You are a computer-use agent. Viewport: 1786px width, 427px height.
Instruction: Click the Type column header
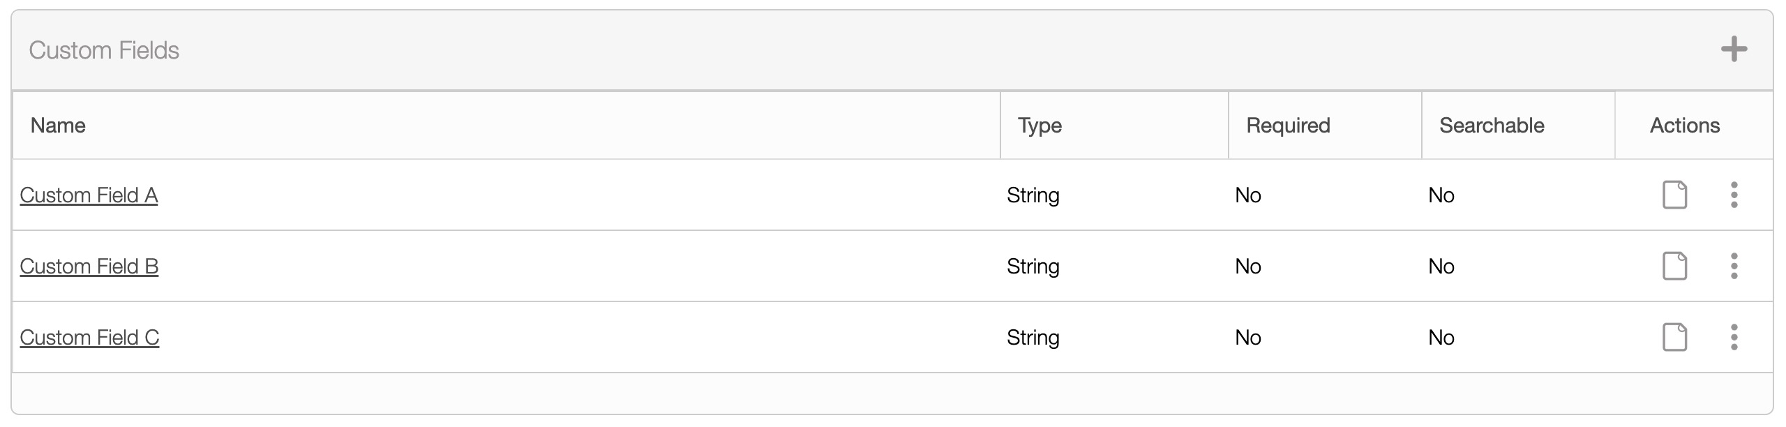(1040, 126)
